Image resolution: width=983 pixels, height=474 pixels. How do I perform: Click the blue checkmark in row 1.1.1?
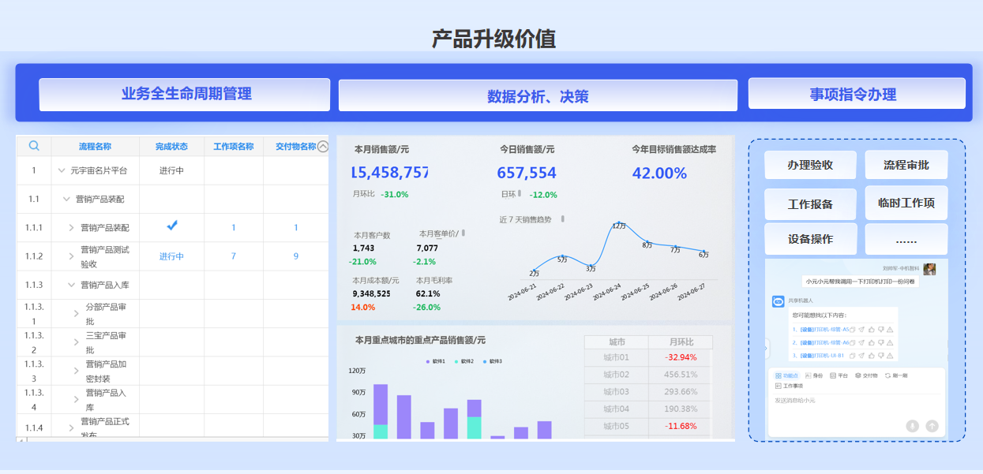coord(172,226)
